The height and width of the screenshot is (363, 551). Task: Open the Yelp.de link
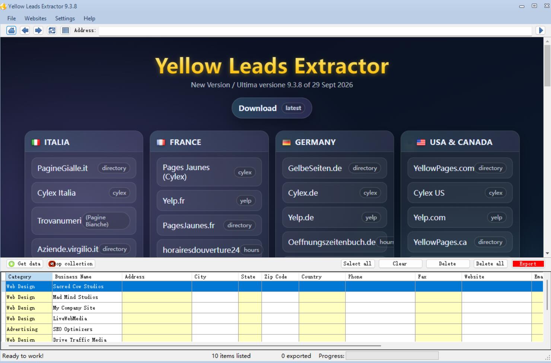pyautogui.click(x=335, y=218)
